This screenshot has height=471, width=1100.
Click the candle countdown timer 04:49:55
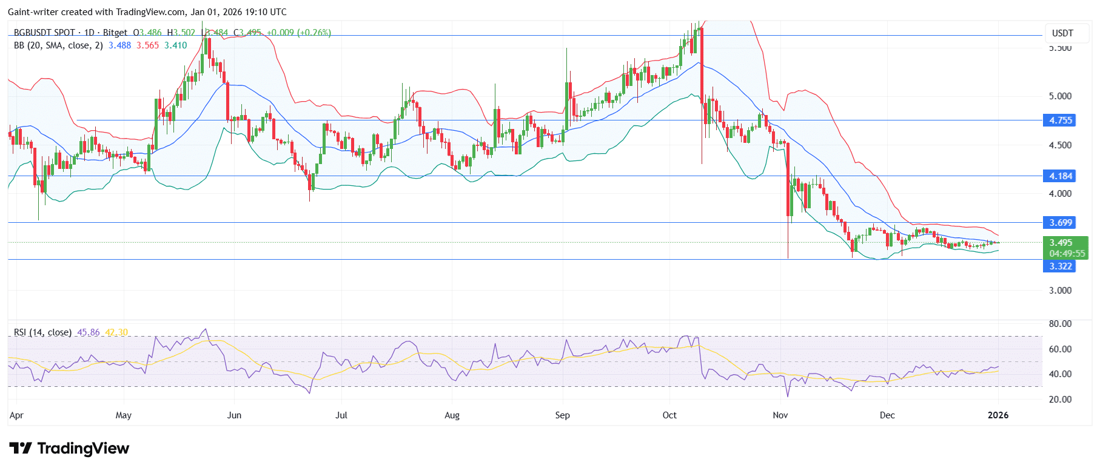click(x=1067, y=254)
